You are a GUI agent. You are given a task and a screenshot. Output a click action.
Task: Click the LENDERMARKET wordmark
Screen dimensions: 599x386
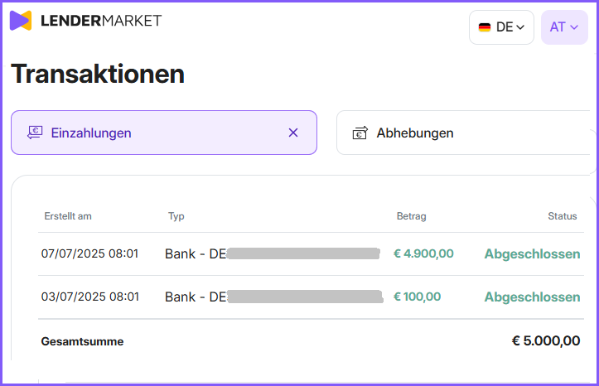(x=101, y=21)
